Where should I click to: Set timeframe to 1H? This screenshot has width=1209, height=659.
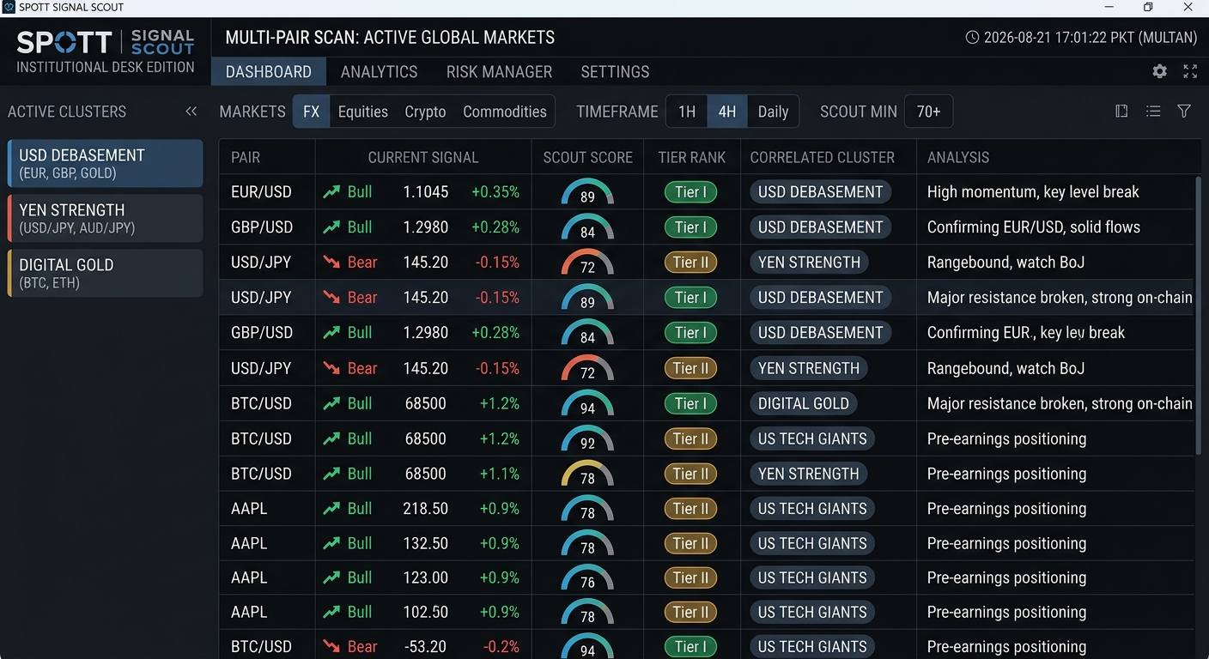click(687, 112)
